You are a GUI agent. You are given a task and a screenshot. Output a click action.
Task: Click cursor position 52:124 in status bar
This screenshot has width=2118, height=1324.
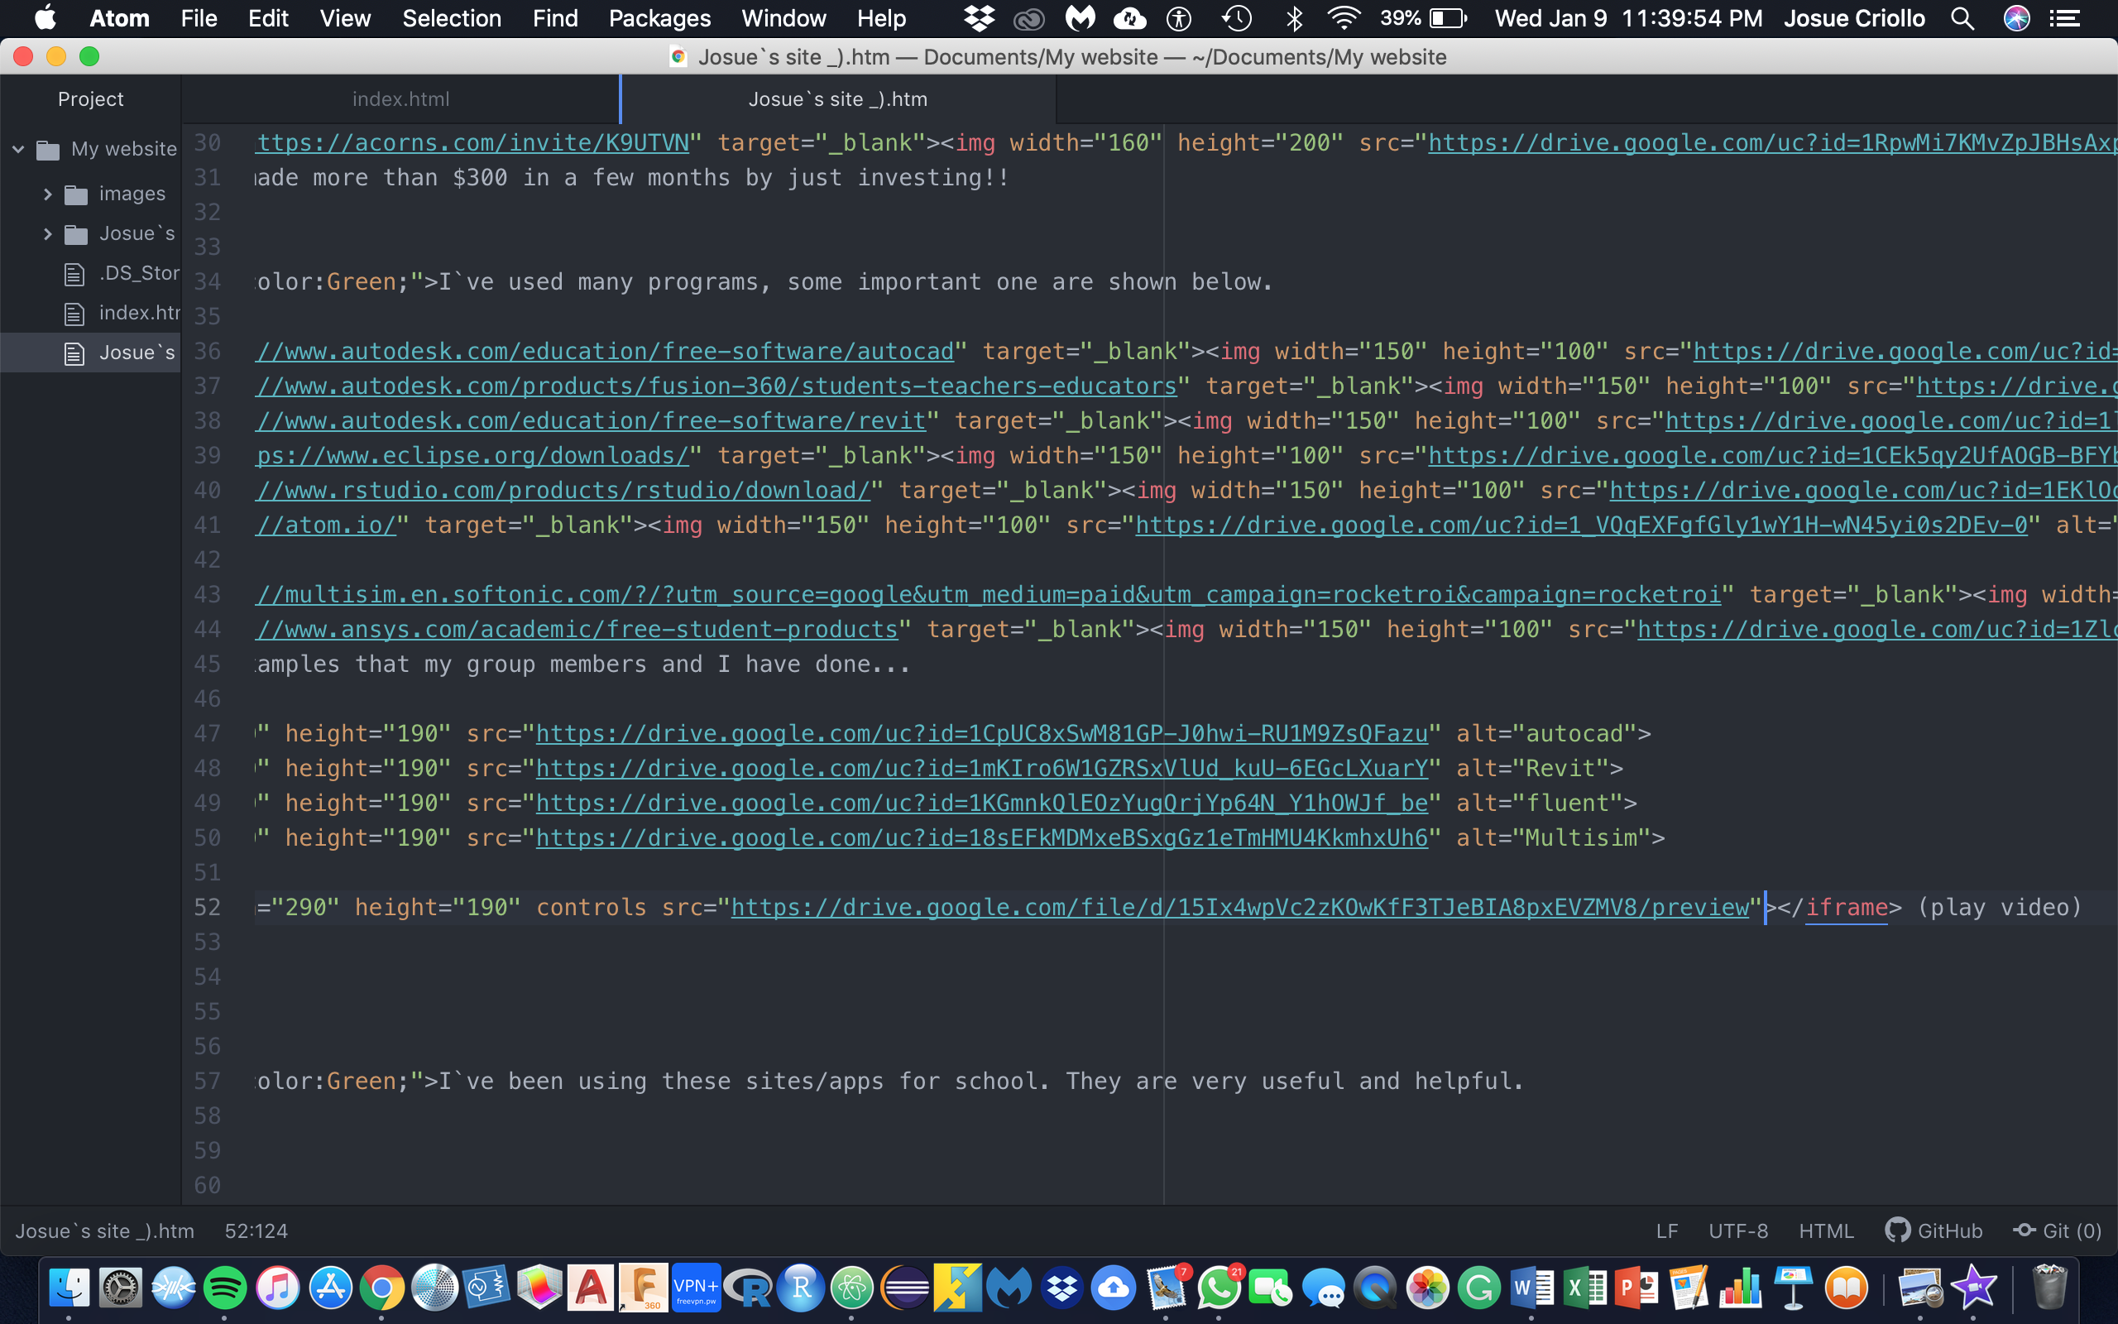(256, 1230)
